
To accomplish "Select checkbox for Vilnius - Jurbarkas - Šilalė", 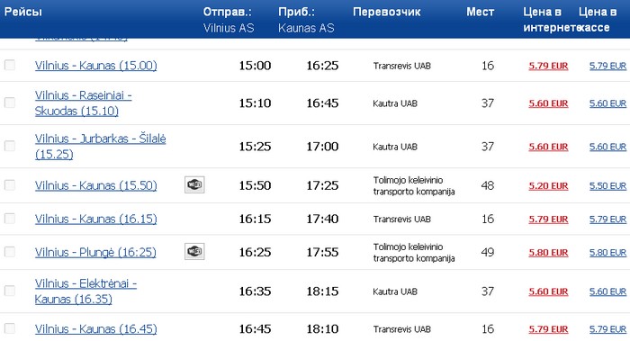I will coord(10,146).
